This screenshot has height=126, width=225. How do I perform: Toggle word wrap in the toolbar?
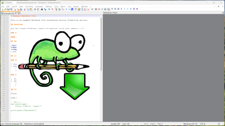point(63,9)
